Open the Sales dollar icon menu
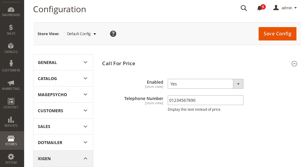303x167 pixels. 11,30
